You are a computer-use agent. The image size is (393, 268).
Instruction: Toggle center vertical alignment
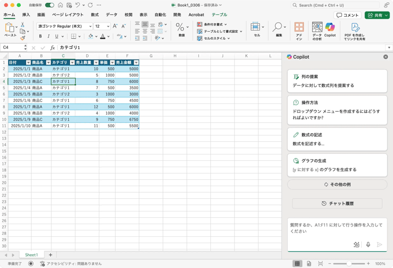(145, 24)
